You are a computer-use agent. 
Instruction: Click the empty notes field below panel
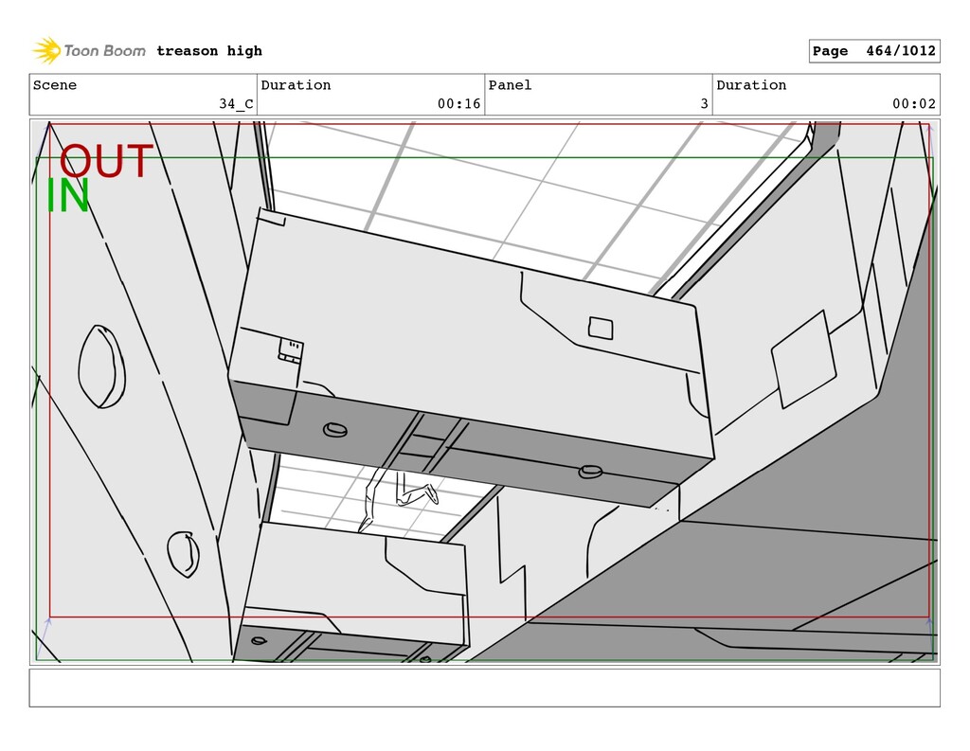point(484,688)
